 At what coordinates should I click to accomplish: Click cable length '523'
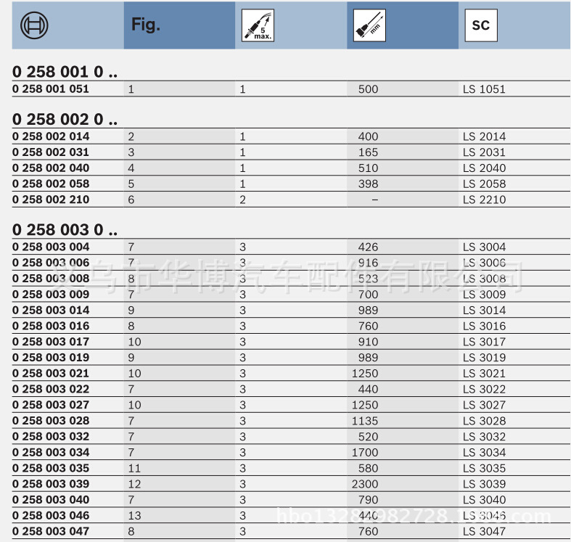(x=368, y=279)
